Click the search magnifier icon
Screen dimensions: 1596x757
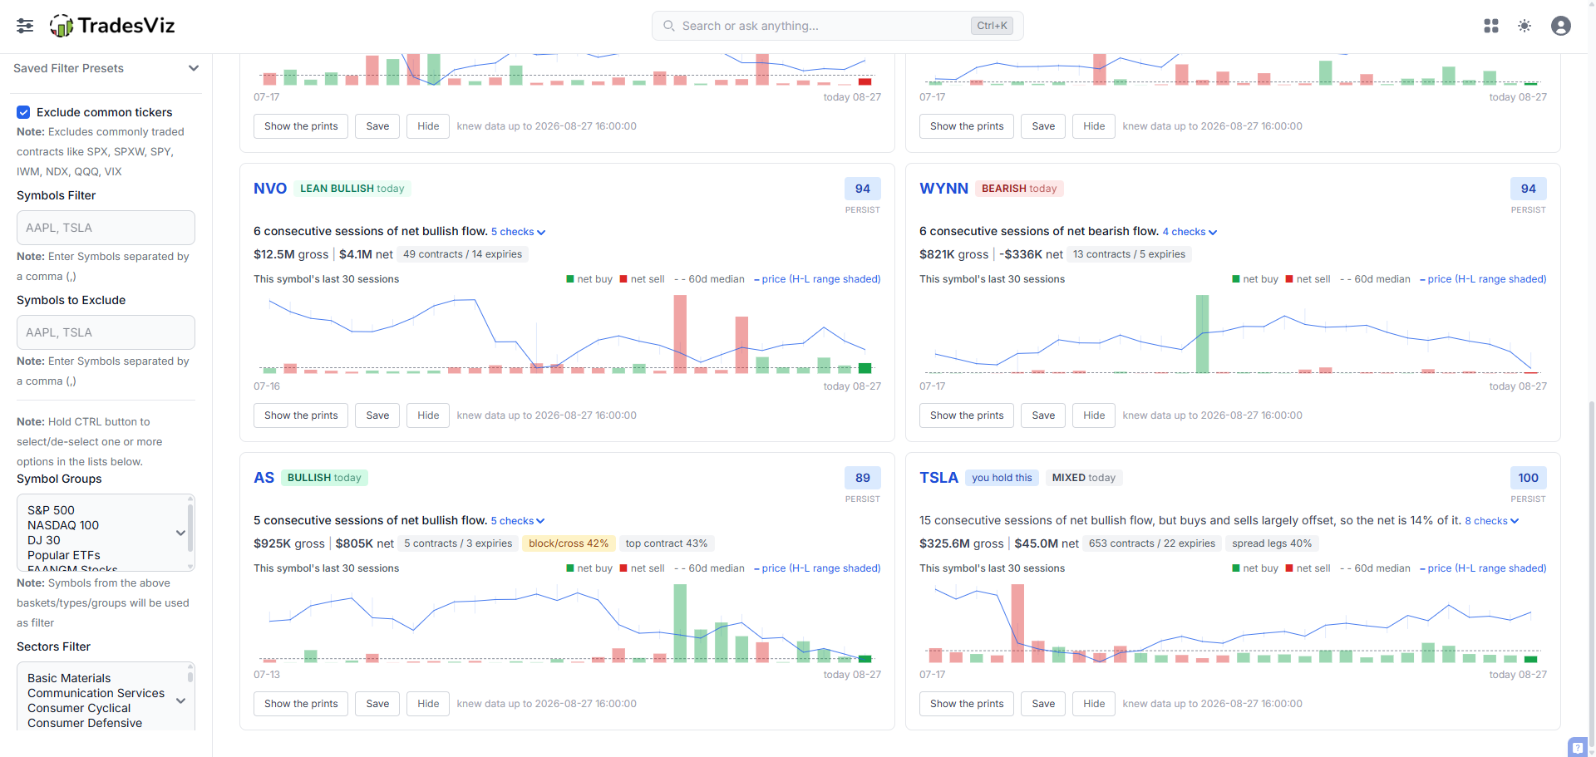pos(669,26)
